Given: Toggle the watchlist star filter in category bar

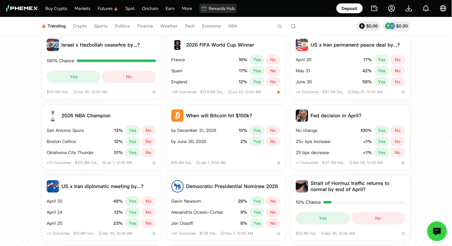Looking at the screenshot, I should (280, 26).
